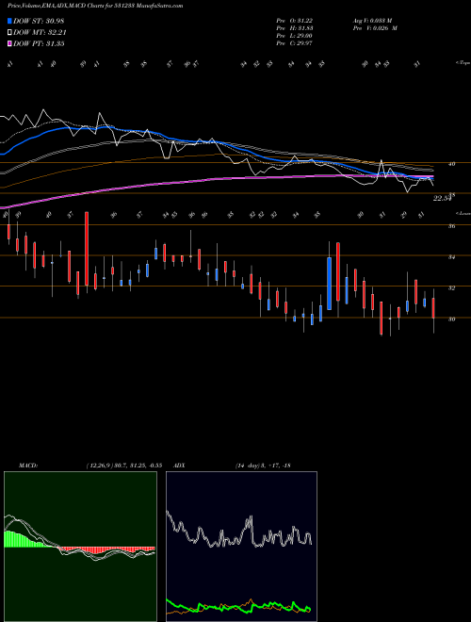
Task: Click the 'Pre L: 29.00' value
Action: [295, 36]
